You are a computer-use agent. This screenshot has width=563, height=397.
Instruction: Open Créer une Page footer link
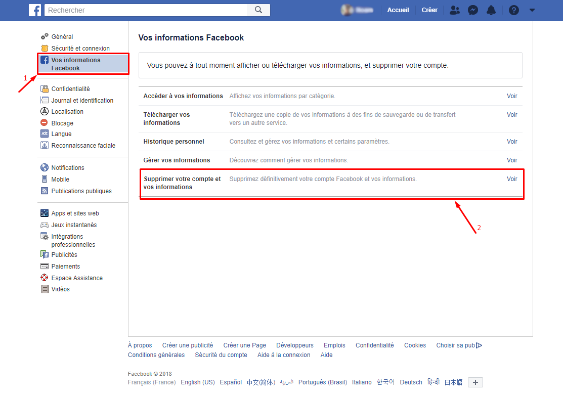(x=244, y=345)
